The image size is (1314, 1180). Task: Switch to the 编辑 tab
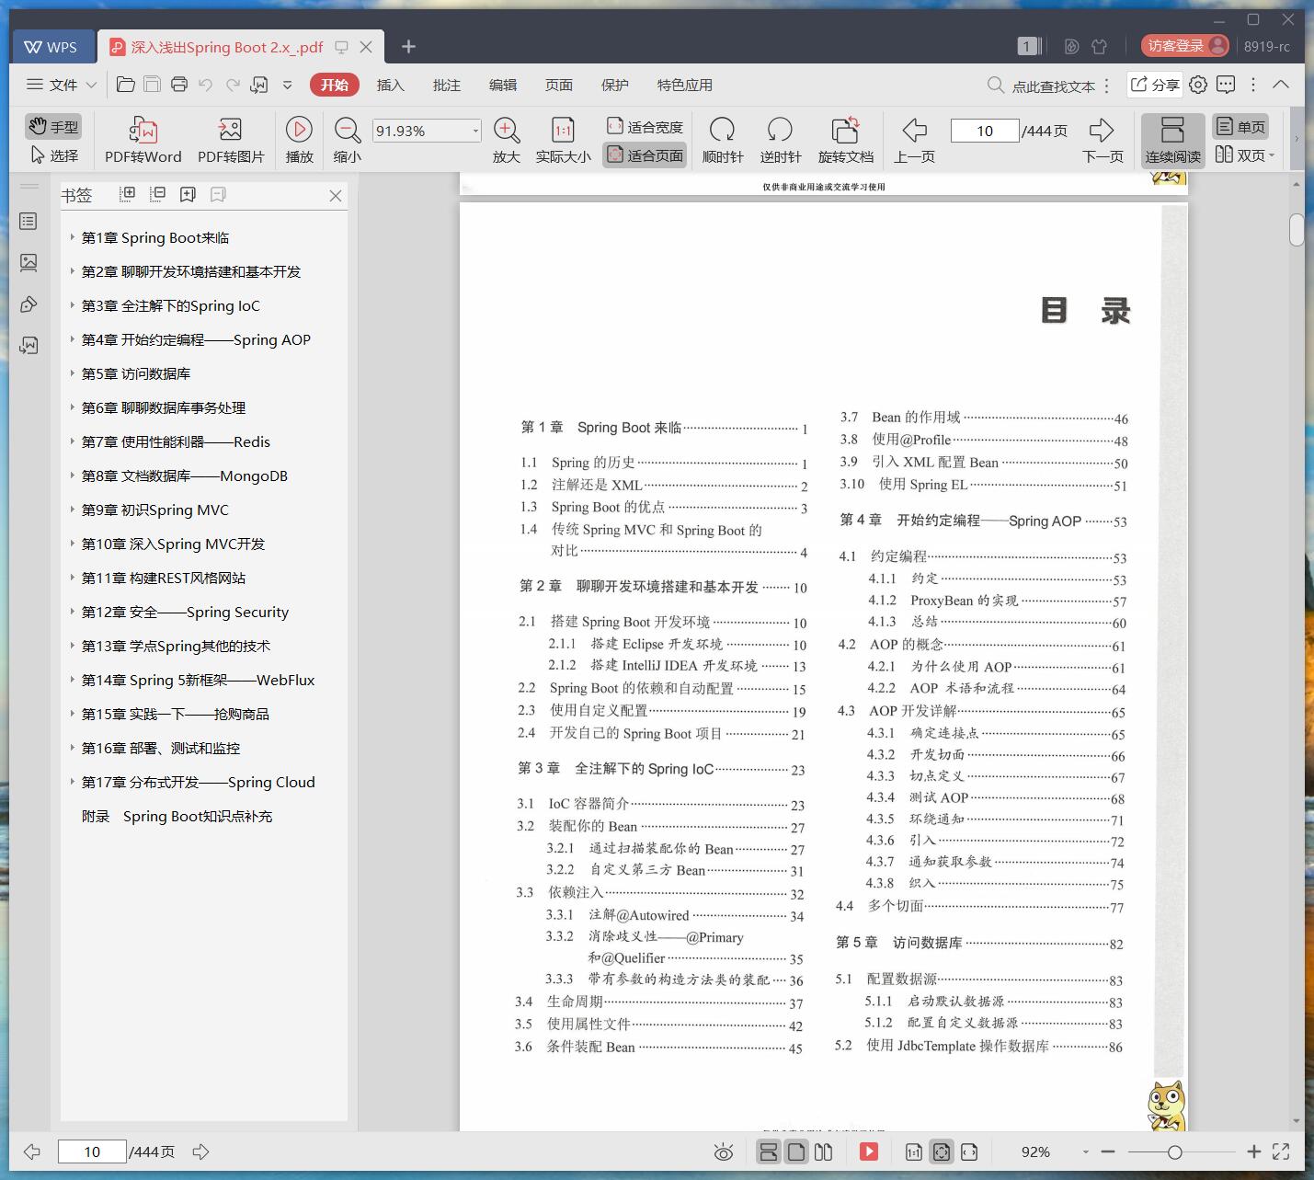click(502, 85)
